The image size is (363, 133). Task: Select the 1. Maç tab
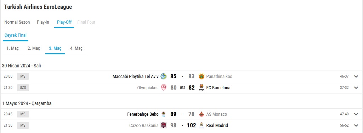pos(12,48)
